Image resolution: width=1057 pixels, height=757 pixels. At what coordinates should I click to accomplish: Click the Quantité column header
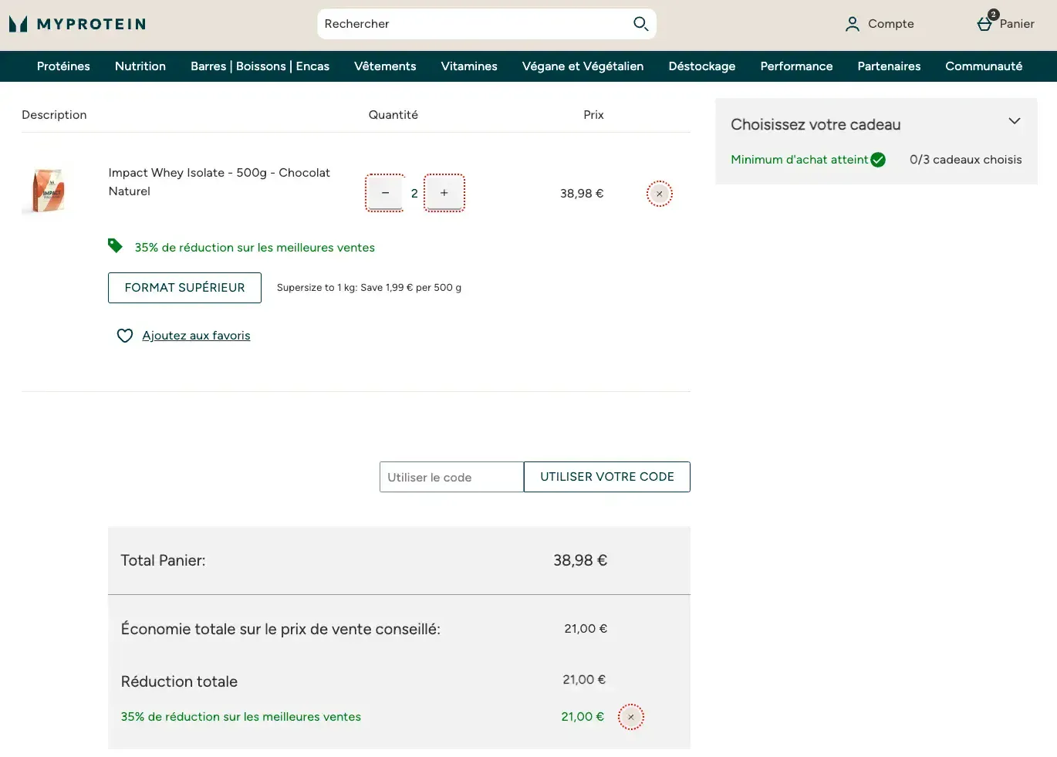[x=393, y=115]
